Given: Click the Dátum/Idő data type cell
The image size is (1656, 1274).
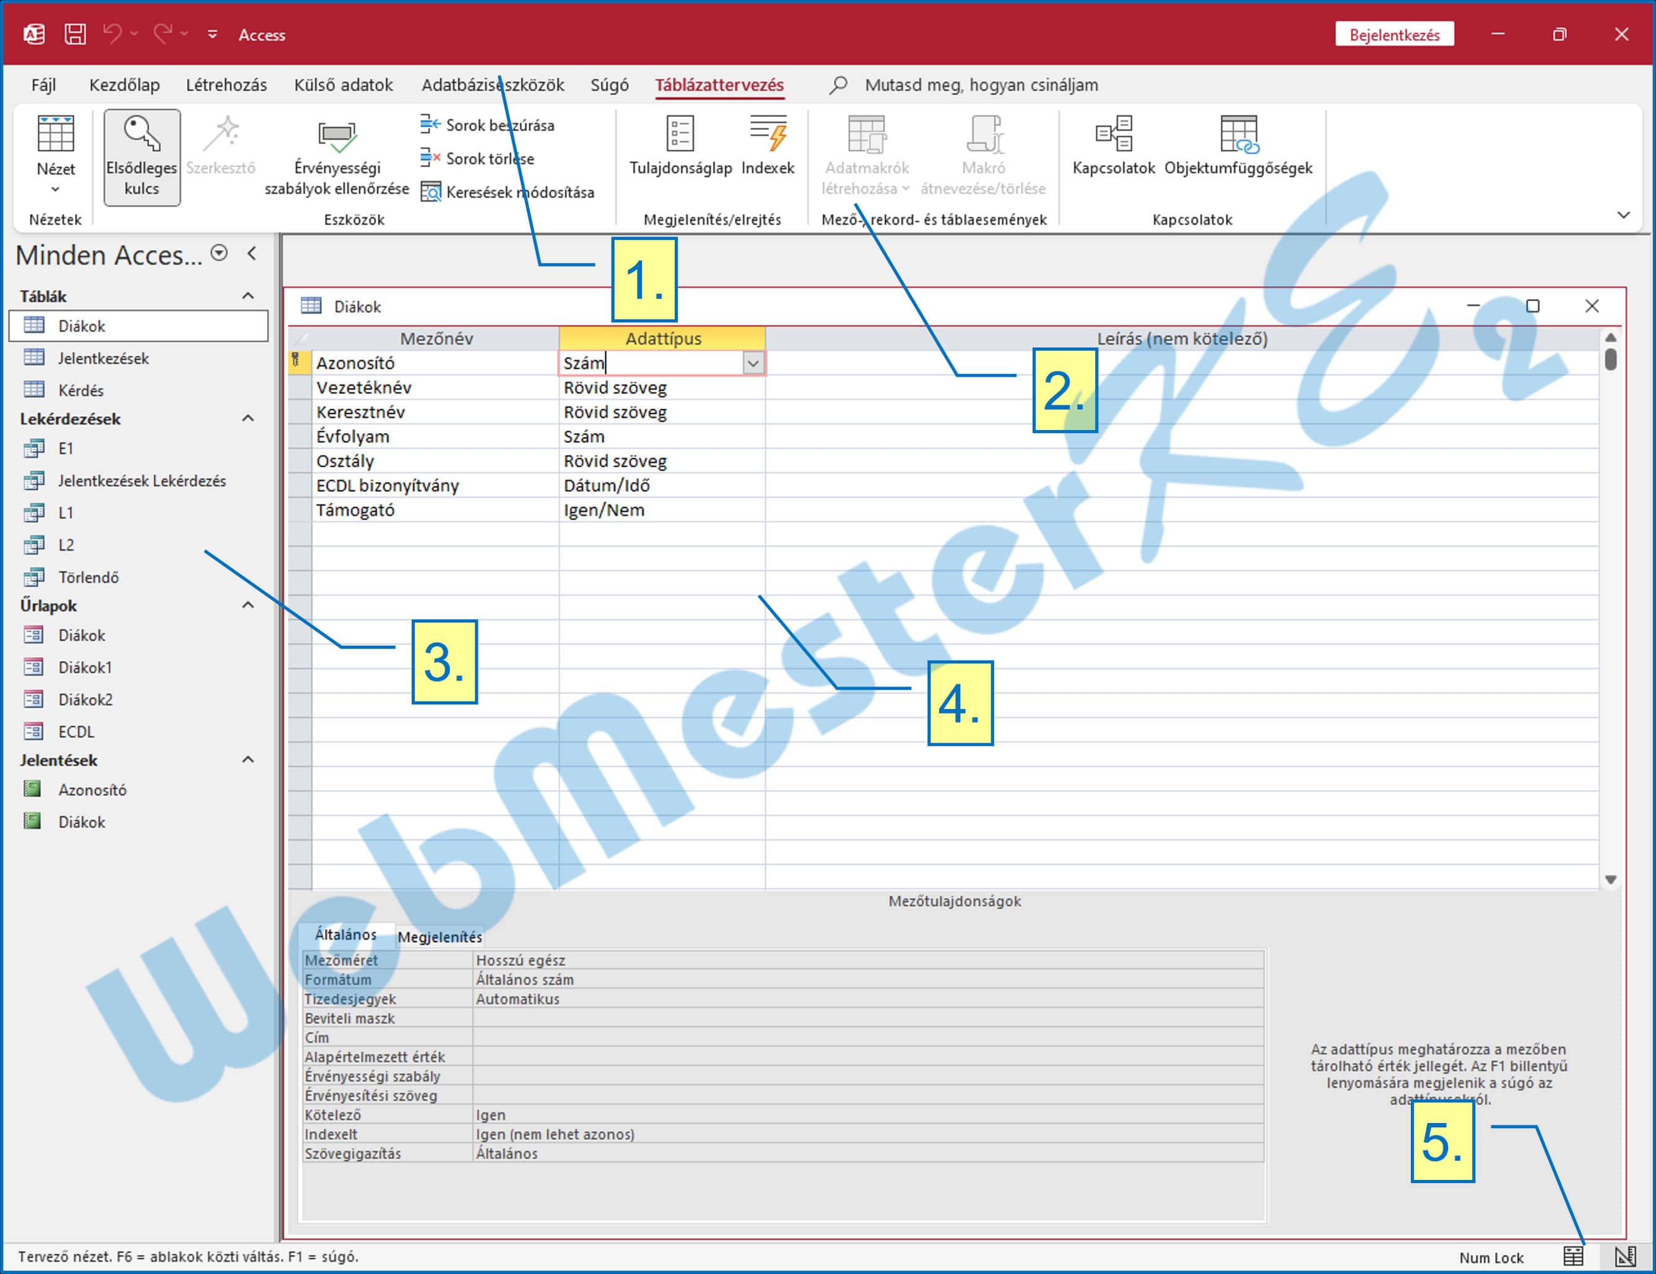Looking at the screenshot, I should click(x=662, y=485).
